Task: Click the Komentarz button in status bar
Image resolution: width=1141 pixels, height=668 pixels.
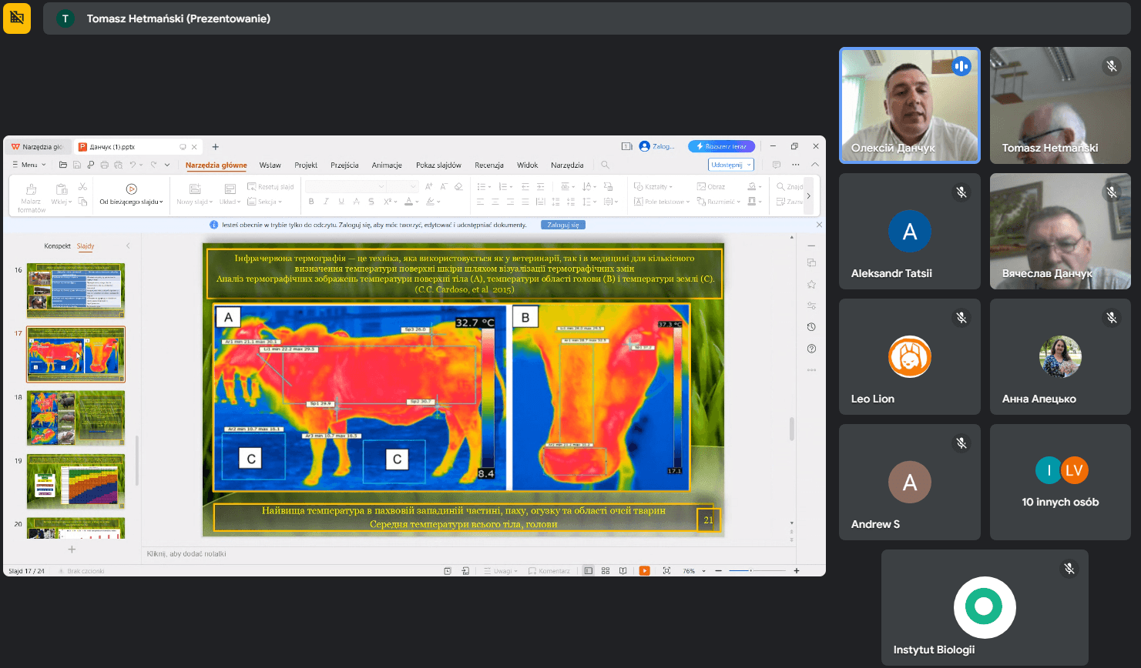Action: click(549, 571)
